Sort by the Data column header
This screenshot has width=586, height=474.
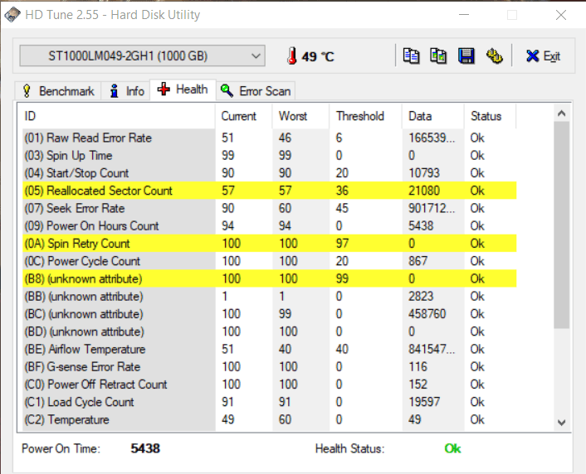tap(433, 117)
